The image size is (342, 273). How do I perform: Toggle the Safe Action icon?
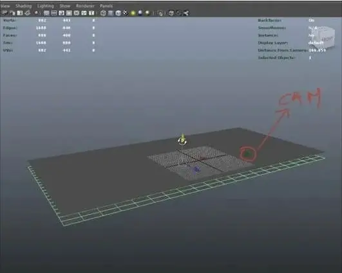click(x=84, y=13)
